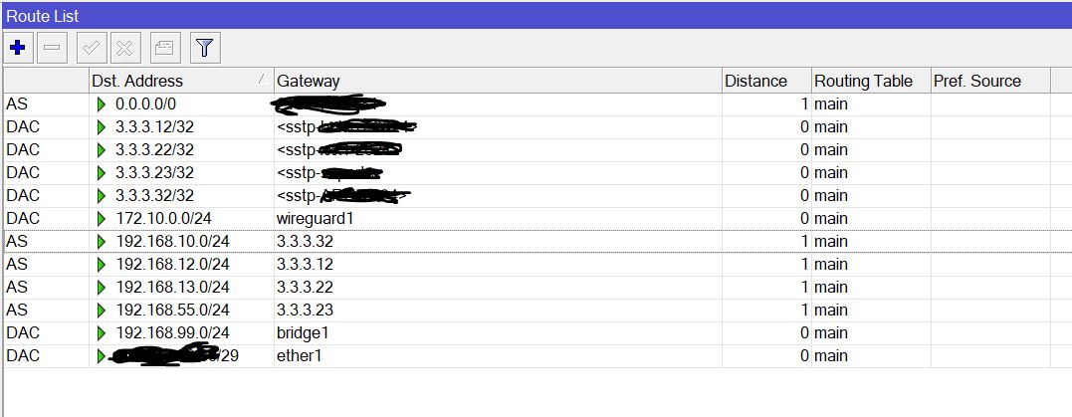Image resolution: width=1072 pixels, height=417 pixels.
Task: Click the blue plus Add route icon
Action: coord(17,47)
